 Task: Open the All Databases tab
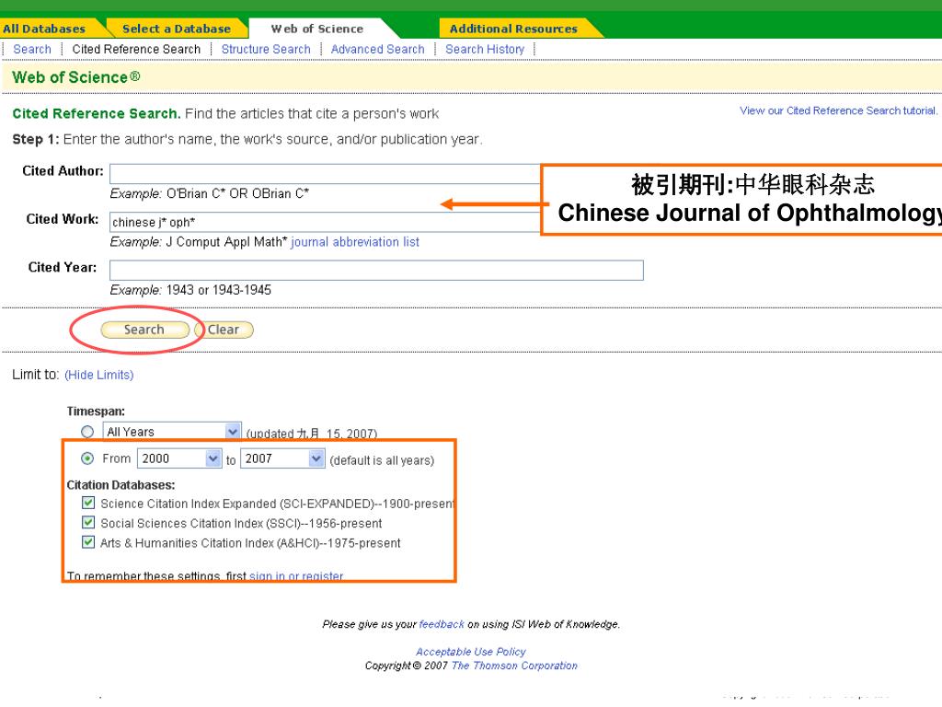[44, 29]
